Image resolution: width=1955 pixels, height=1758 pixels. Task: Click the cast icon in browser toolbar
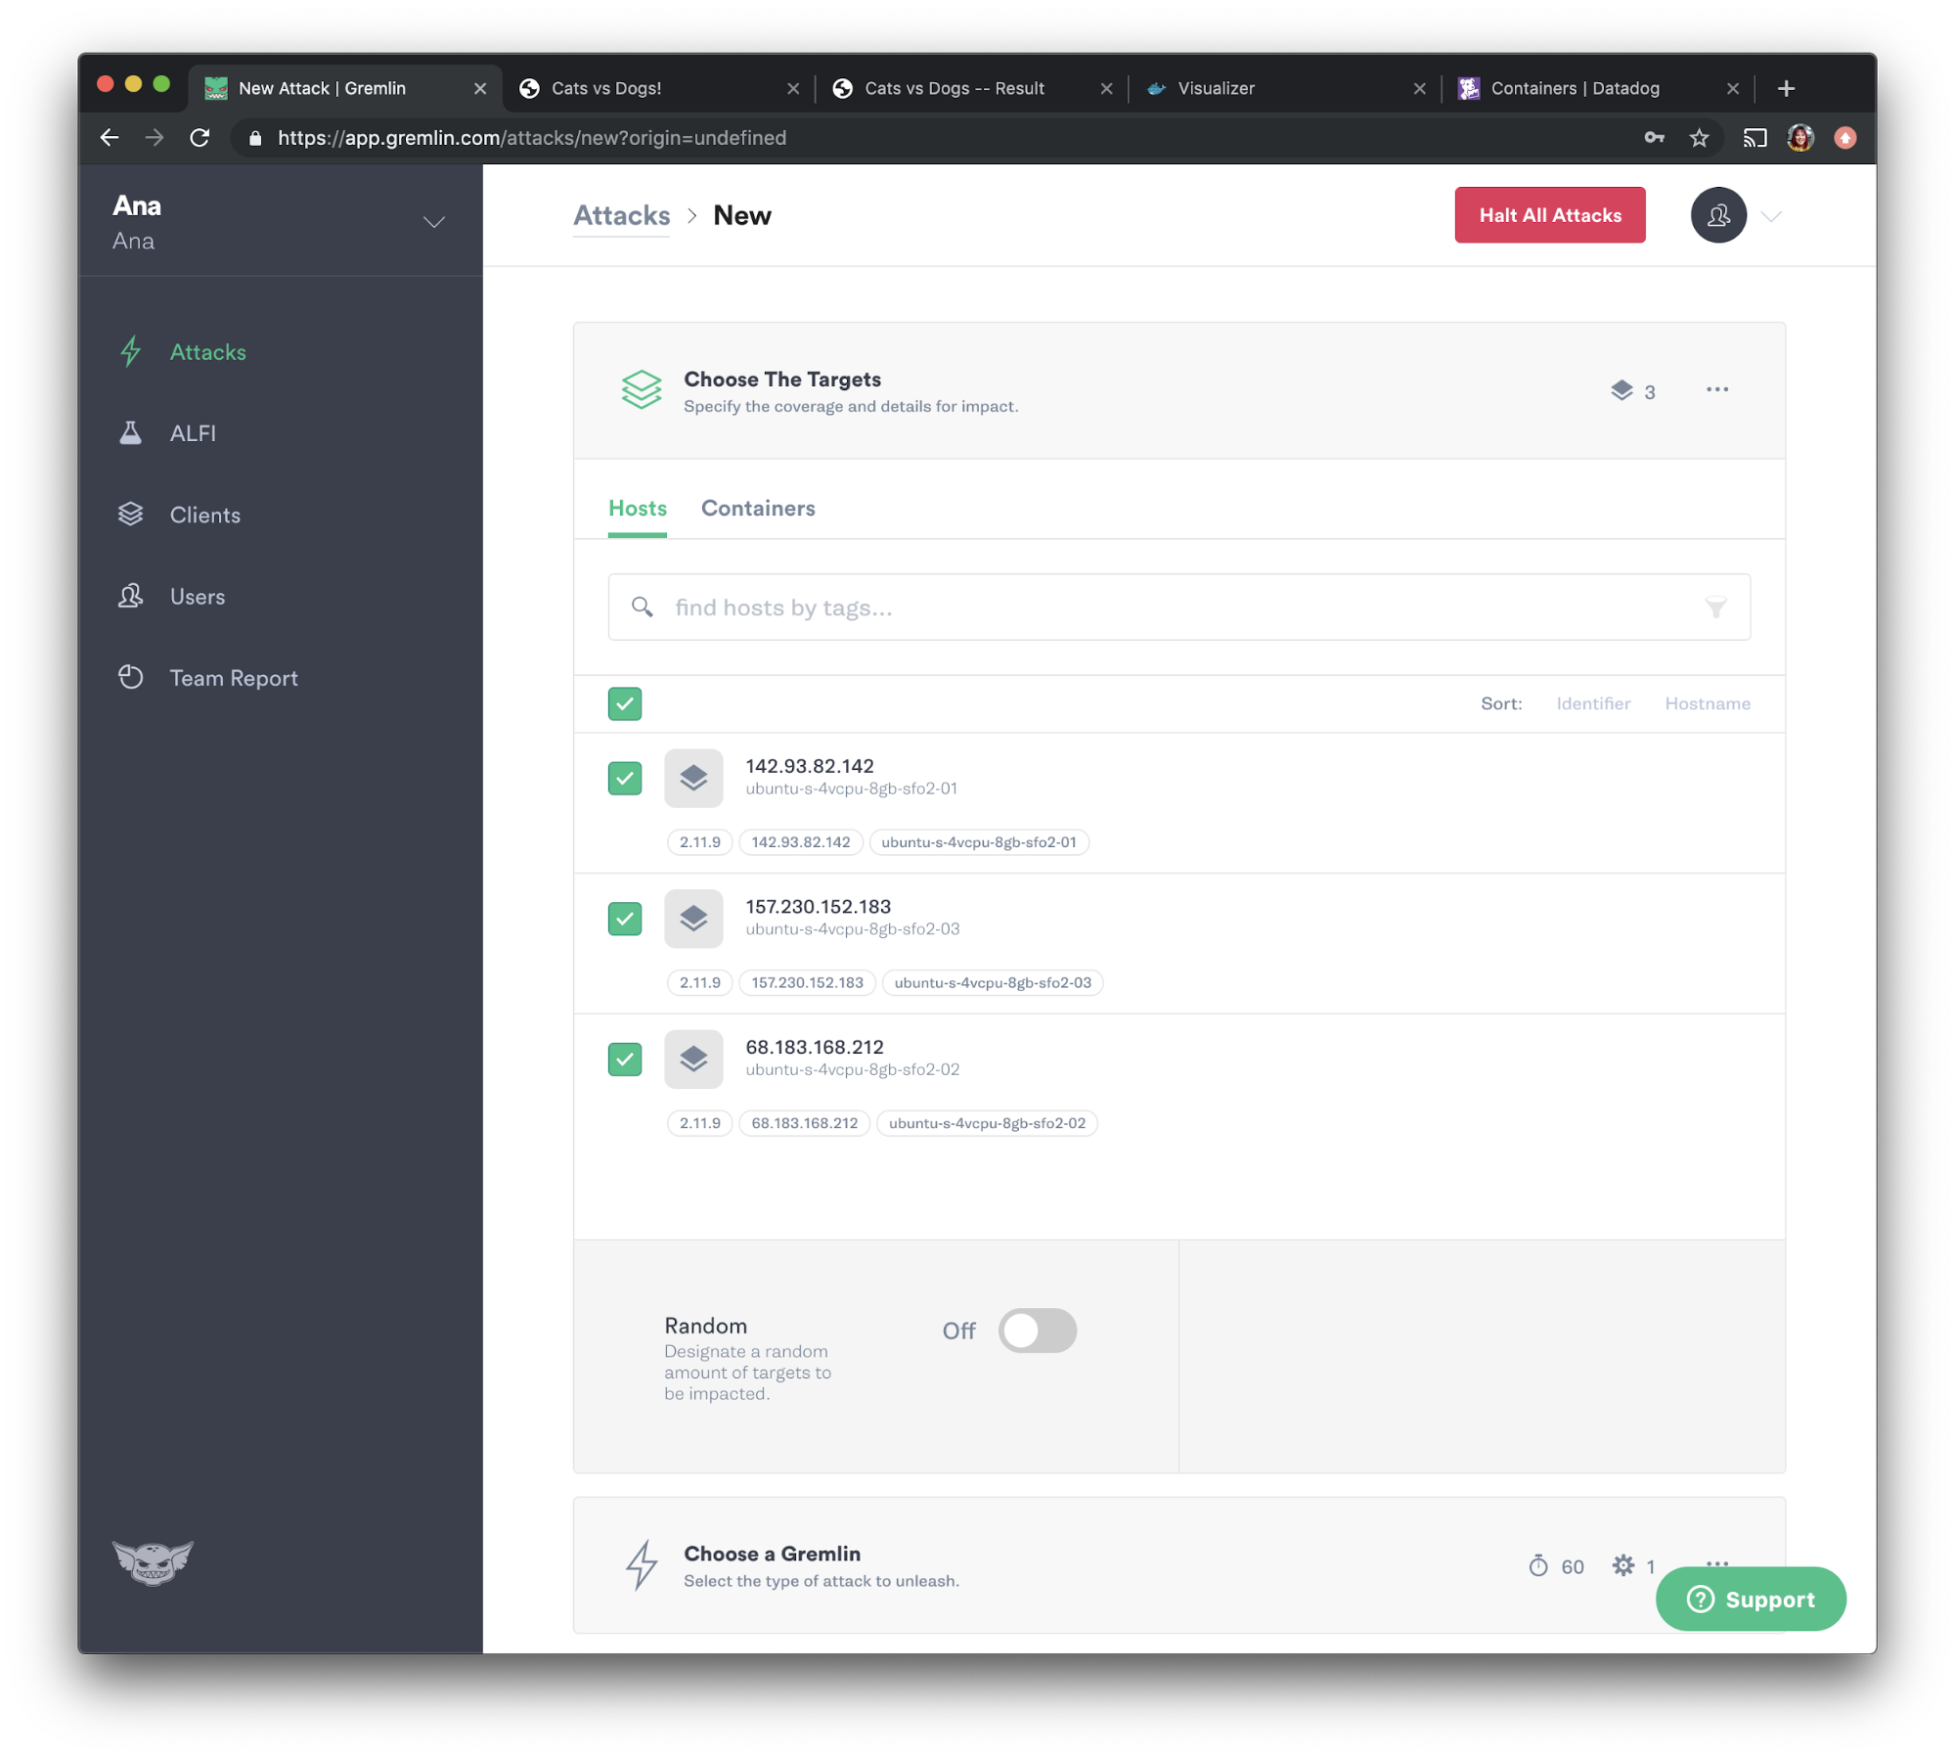[x=1755, y=138]
